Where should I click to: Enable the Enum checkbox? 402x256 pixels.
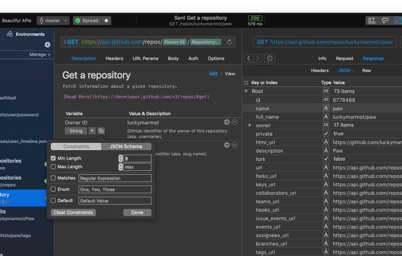pos(53,189)
